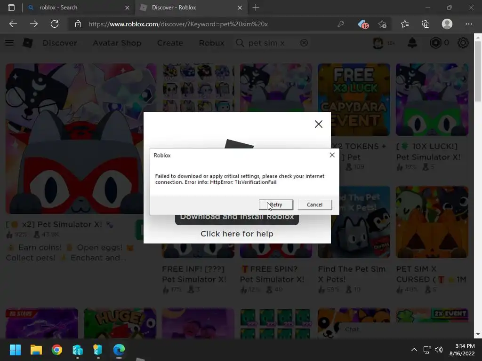Close the white Roblox install popup
482x361 pixels.
319,124
